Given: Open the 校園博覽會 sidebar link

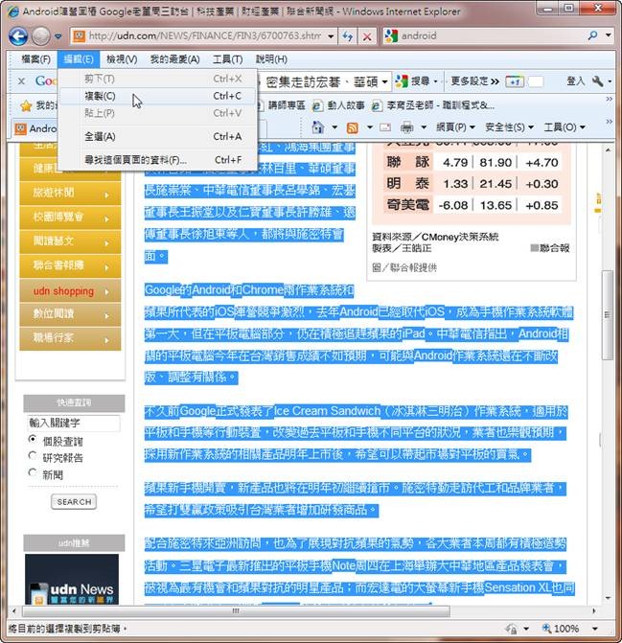Looking at the screenshot, I should click(x=70, y=217).
